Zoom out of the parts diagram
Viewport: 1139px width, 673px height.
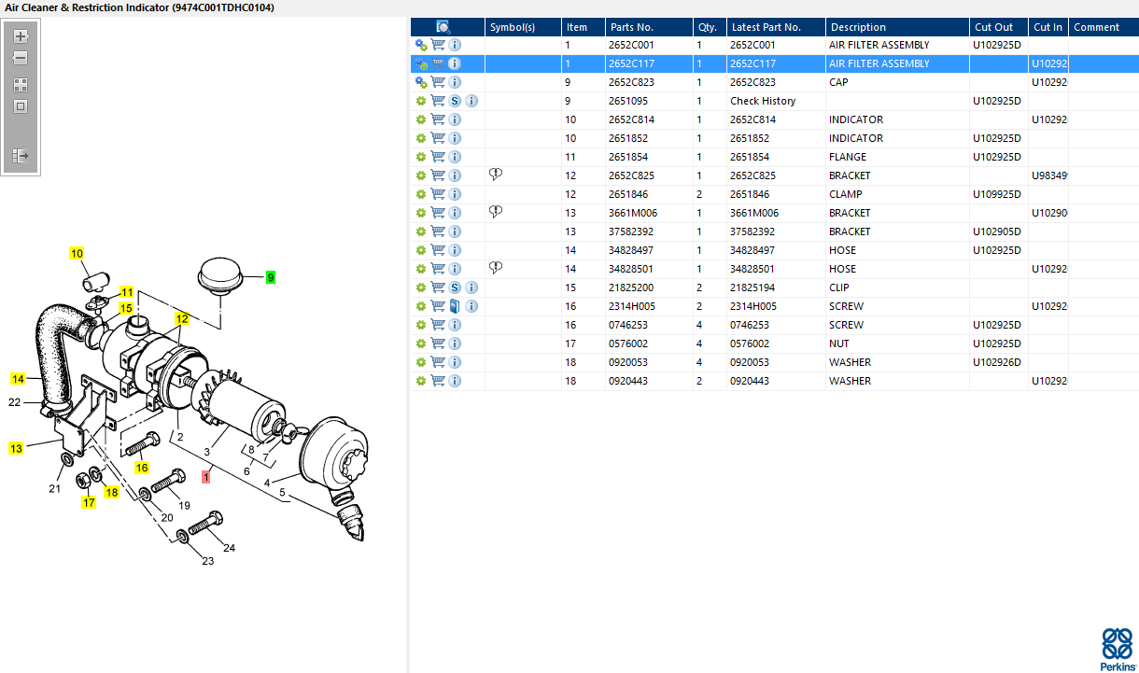point(21,58)
